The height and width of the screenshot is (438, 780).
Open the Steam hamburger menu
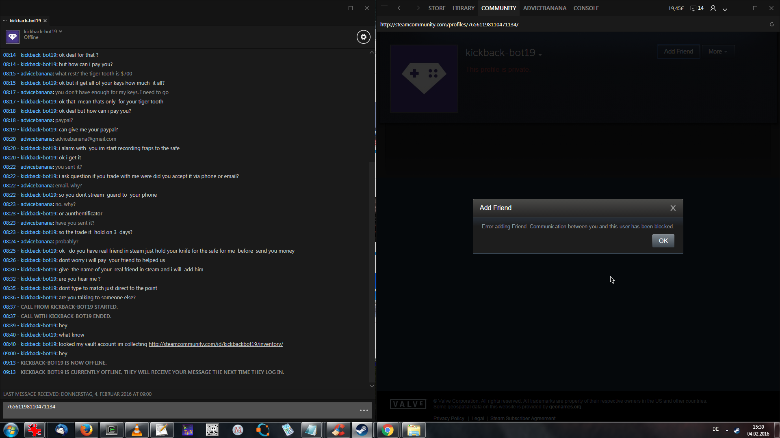point(384,8)
